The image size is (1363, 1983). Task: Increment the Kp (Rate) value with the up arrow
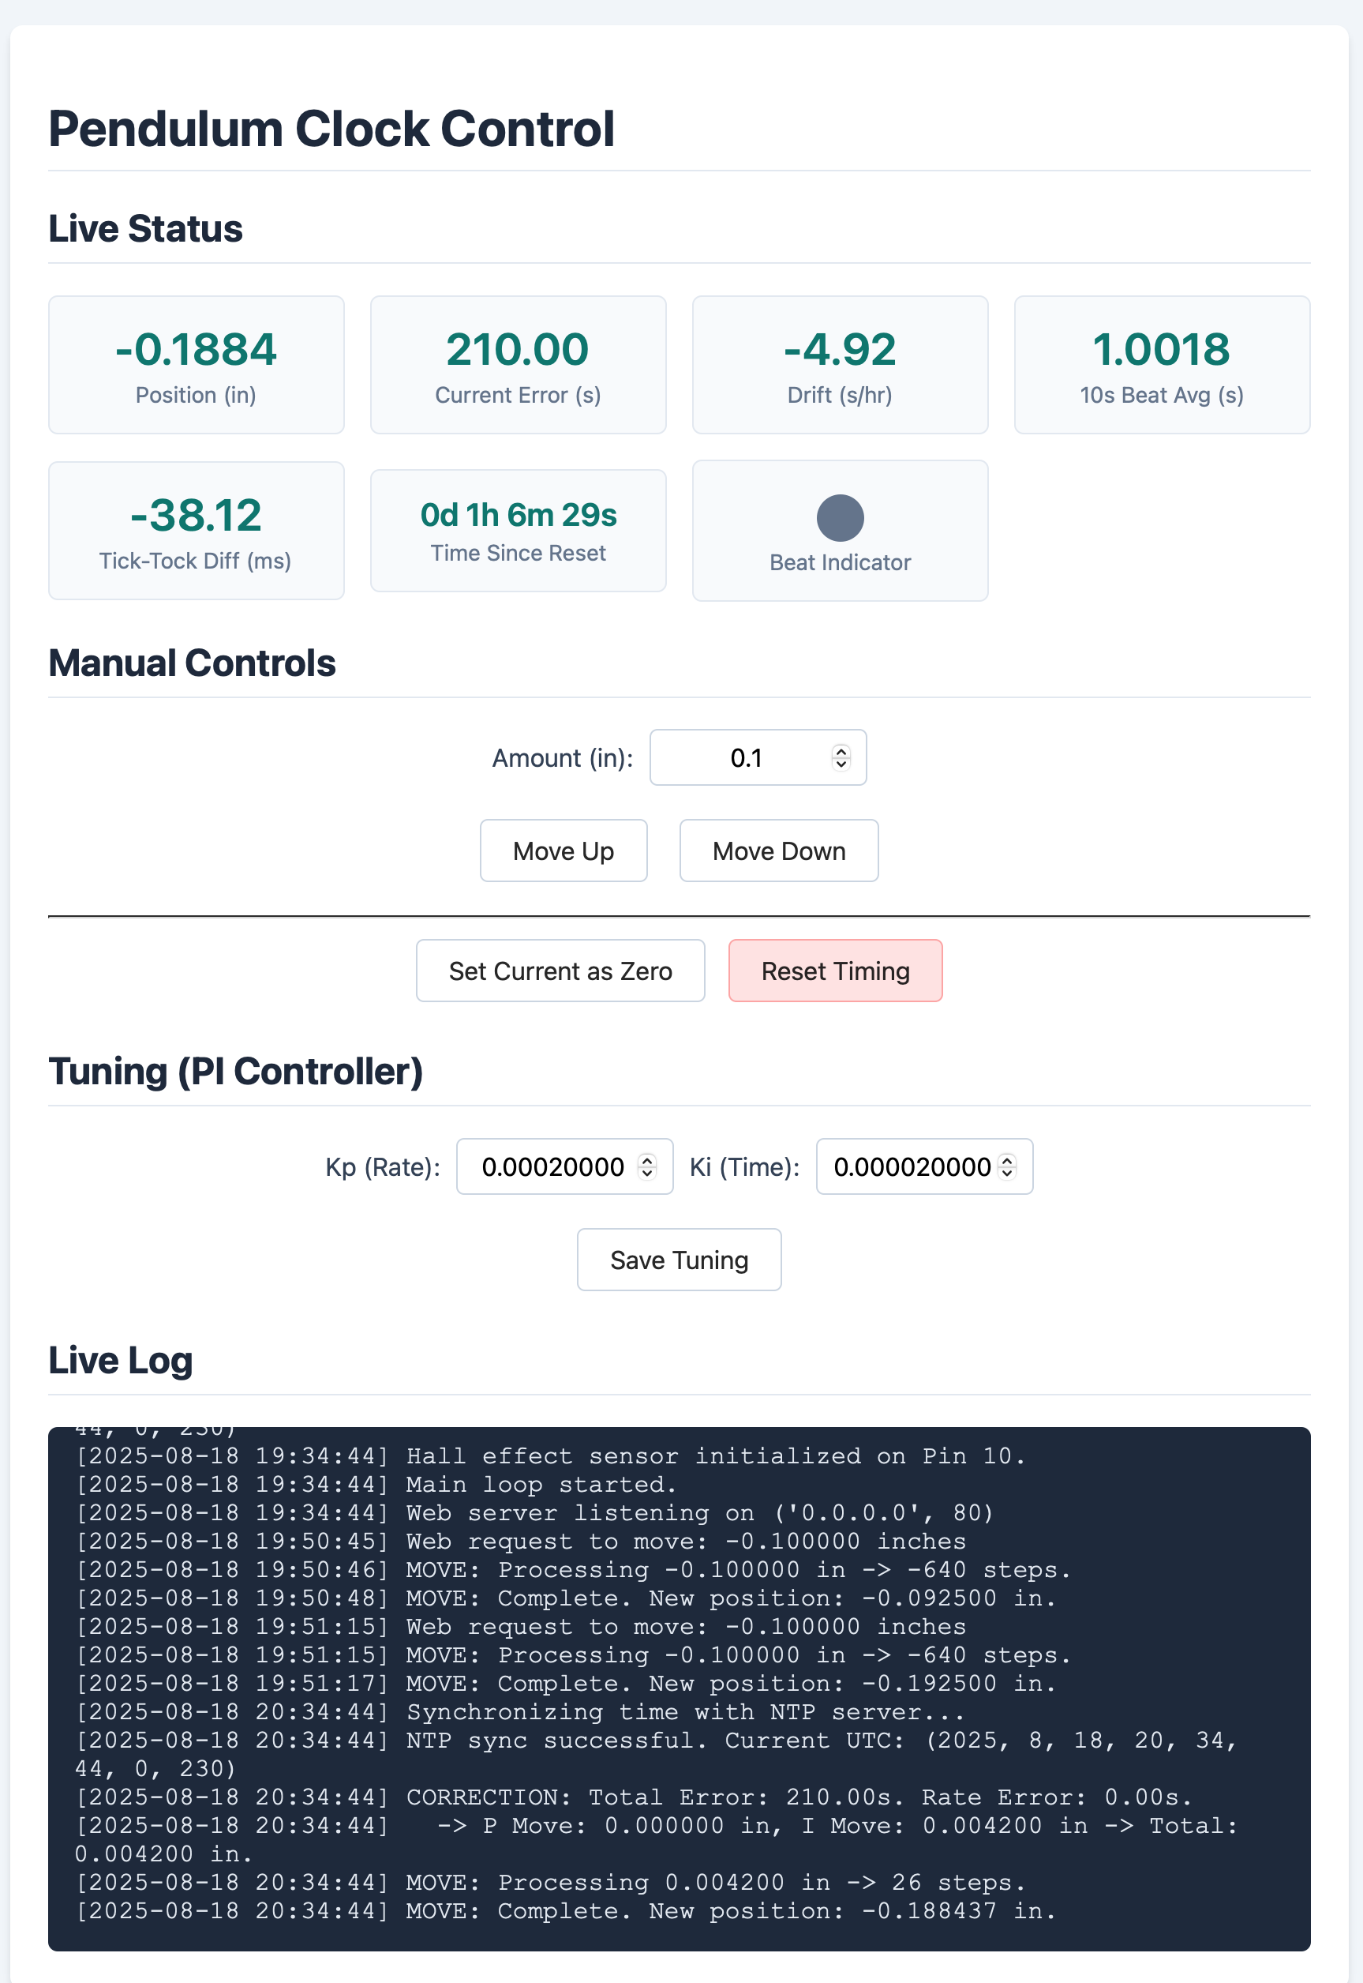point(647,1160)
